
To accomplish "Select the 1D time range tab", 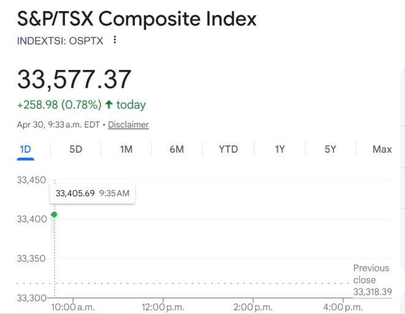I will point(25,149).
